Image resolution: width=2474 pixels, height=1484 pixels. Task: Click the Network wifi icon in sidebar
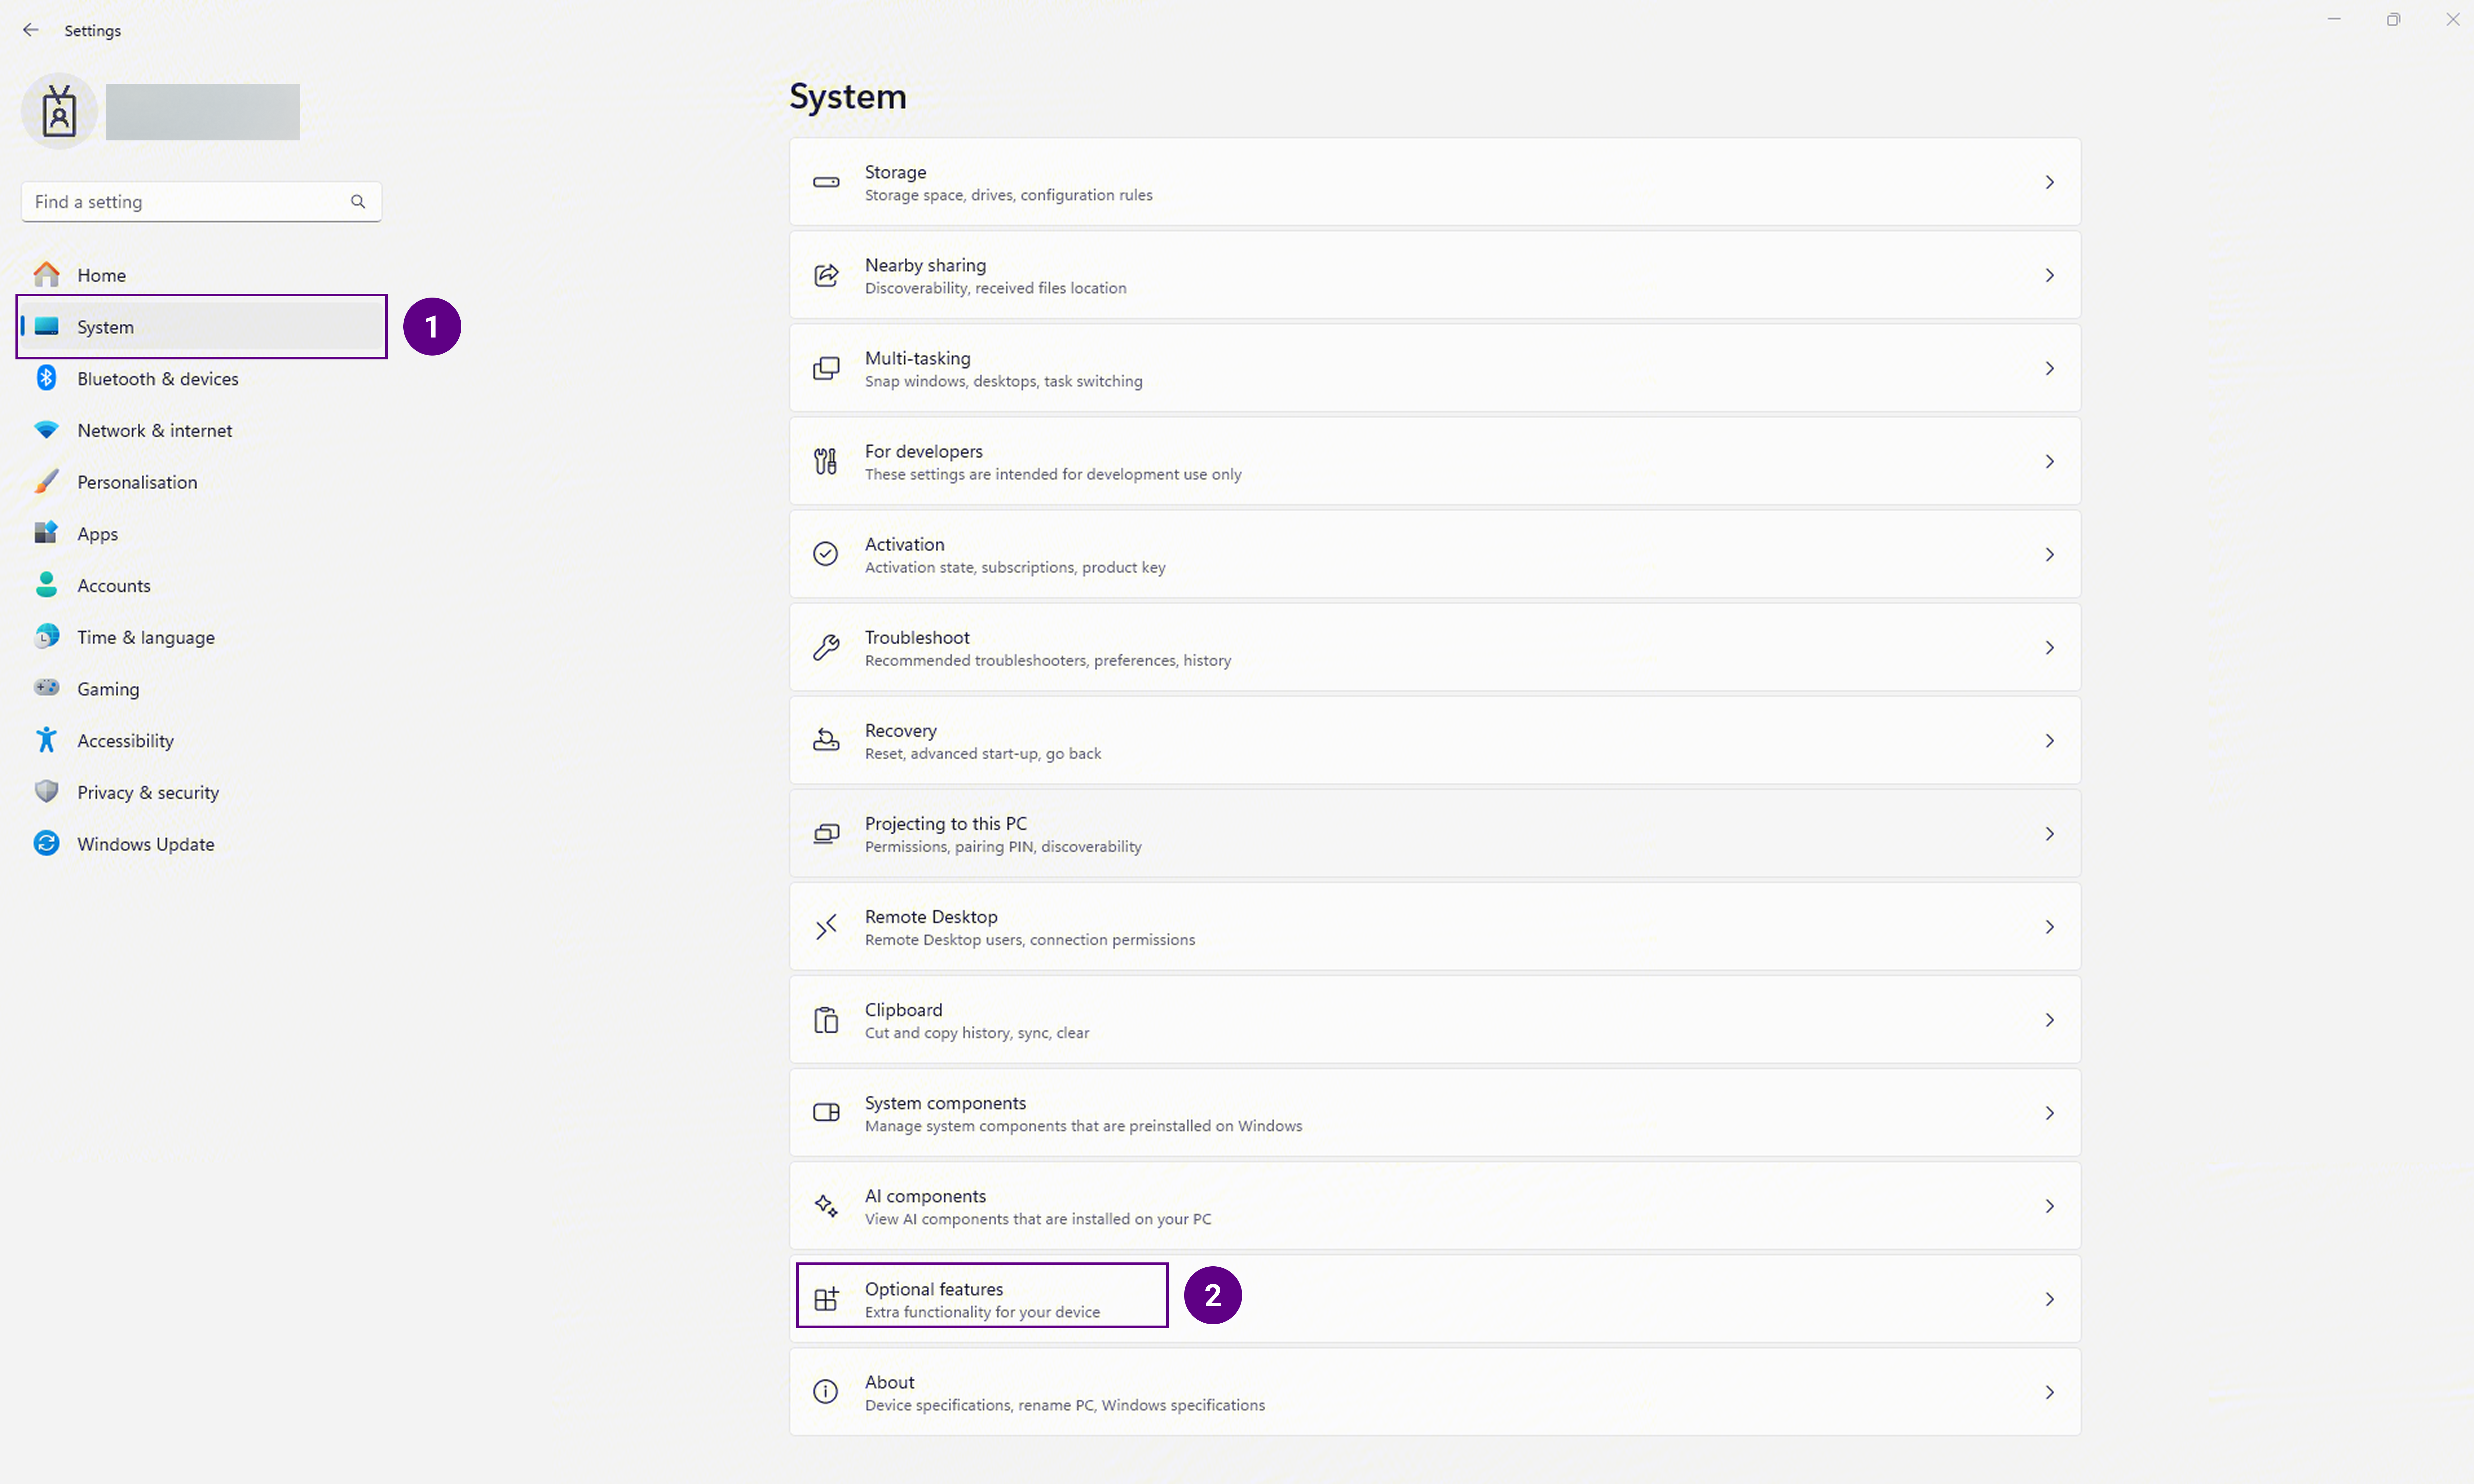[46, 430]
